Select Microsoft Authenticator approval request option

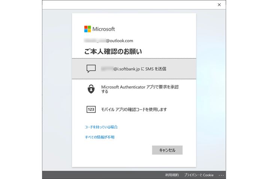(x=134, y=89)
